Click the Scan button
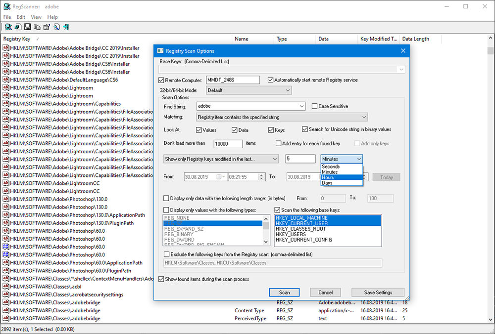The width and height of the screenshot is (495, 334). tap(284, 292)
